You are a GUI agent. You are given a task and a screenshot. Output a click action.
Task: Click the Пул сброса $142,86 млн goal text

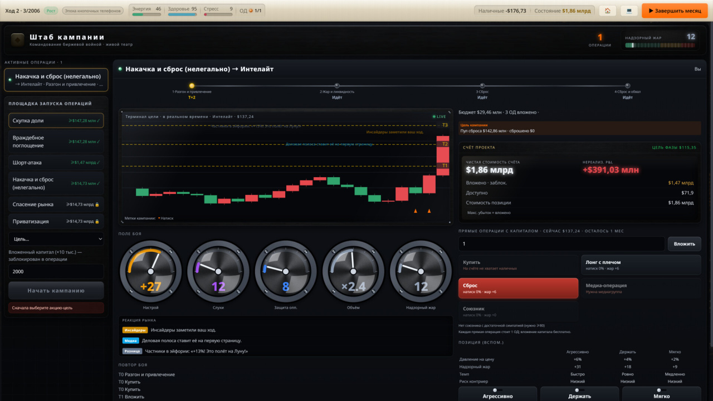pyautogui.click(x=497, y=131)
